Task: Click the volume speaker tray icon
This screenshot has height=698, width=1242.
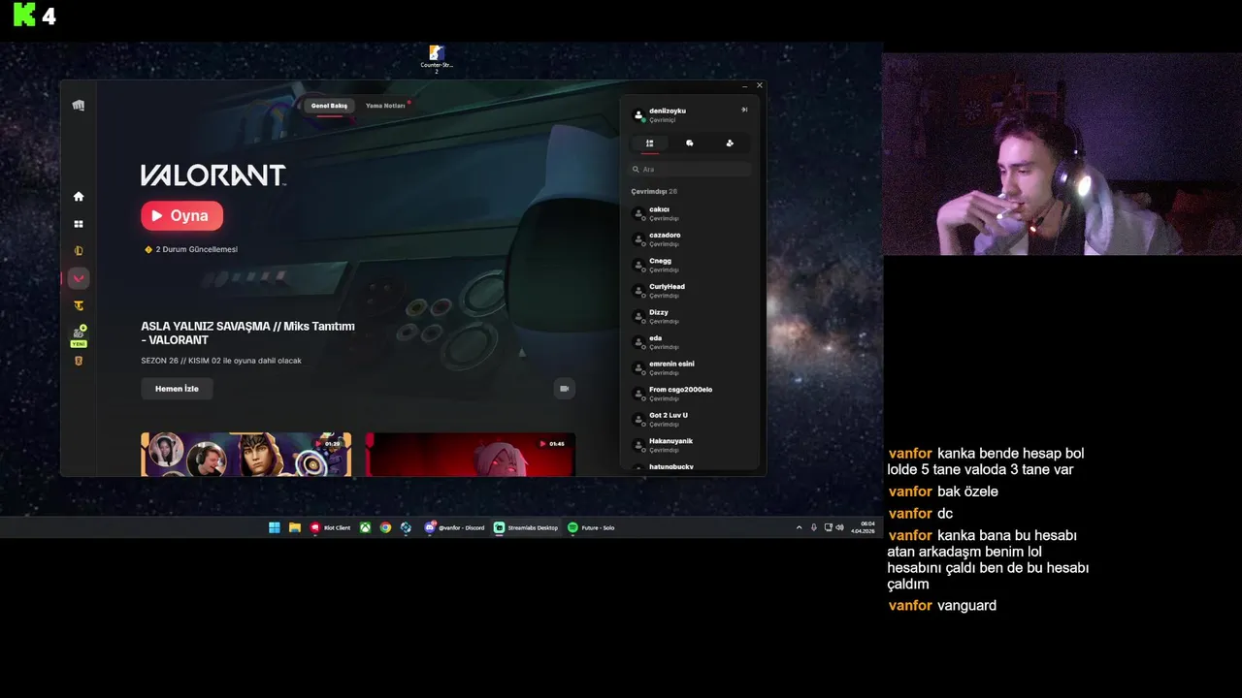Action: click(x=839, y=527)
